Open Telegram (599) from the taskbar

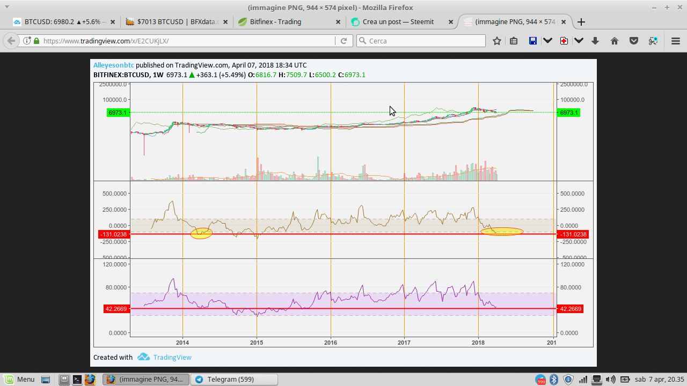[234, 380]
